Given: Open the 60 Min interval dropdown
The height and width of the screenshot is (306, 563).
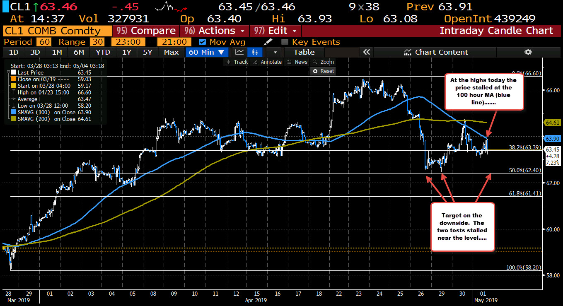Looking at the screenshot, I should pyautogui.click(x=207, y=52).
